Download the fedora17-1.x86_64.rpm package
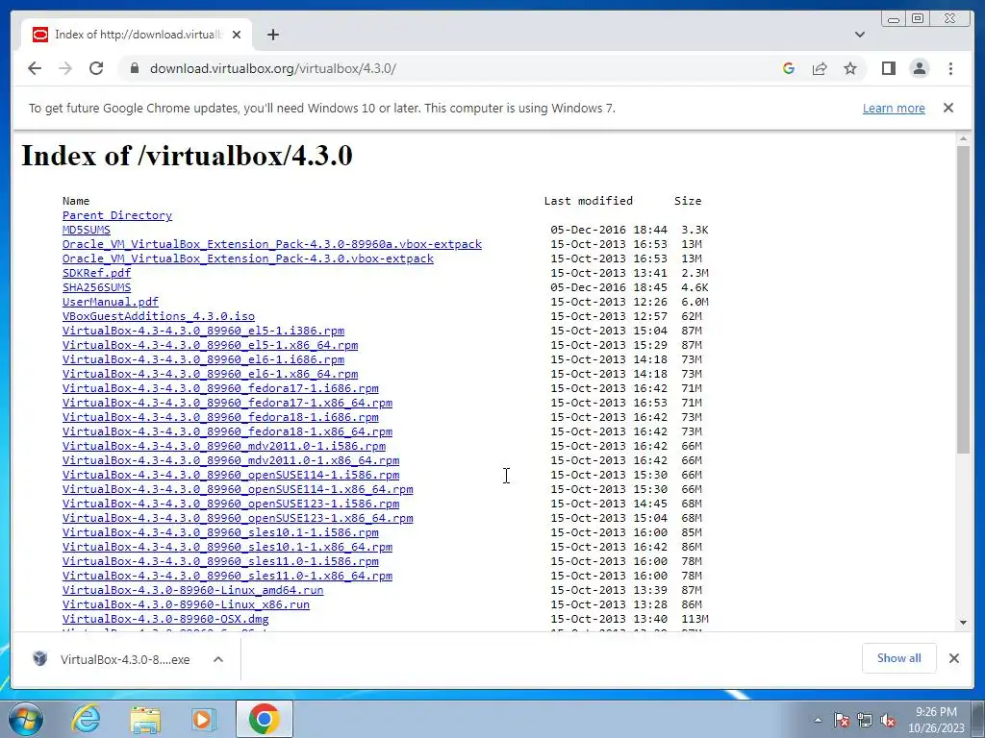985x738 pixels. point(227,403)
